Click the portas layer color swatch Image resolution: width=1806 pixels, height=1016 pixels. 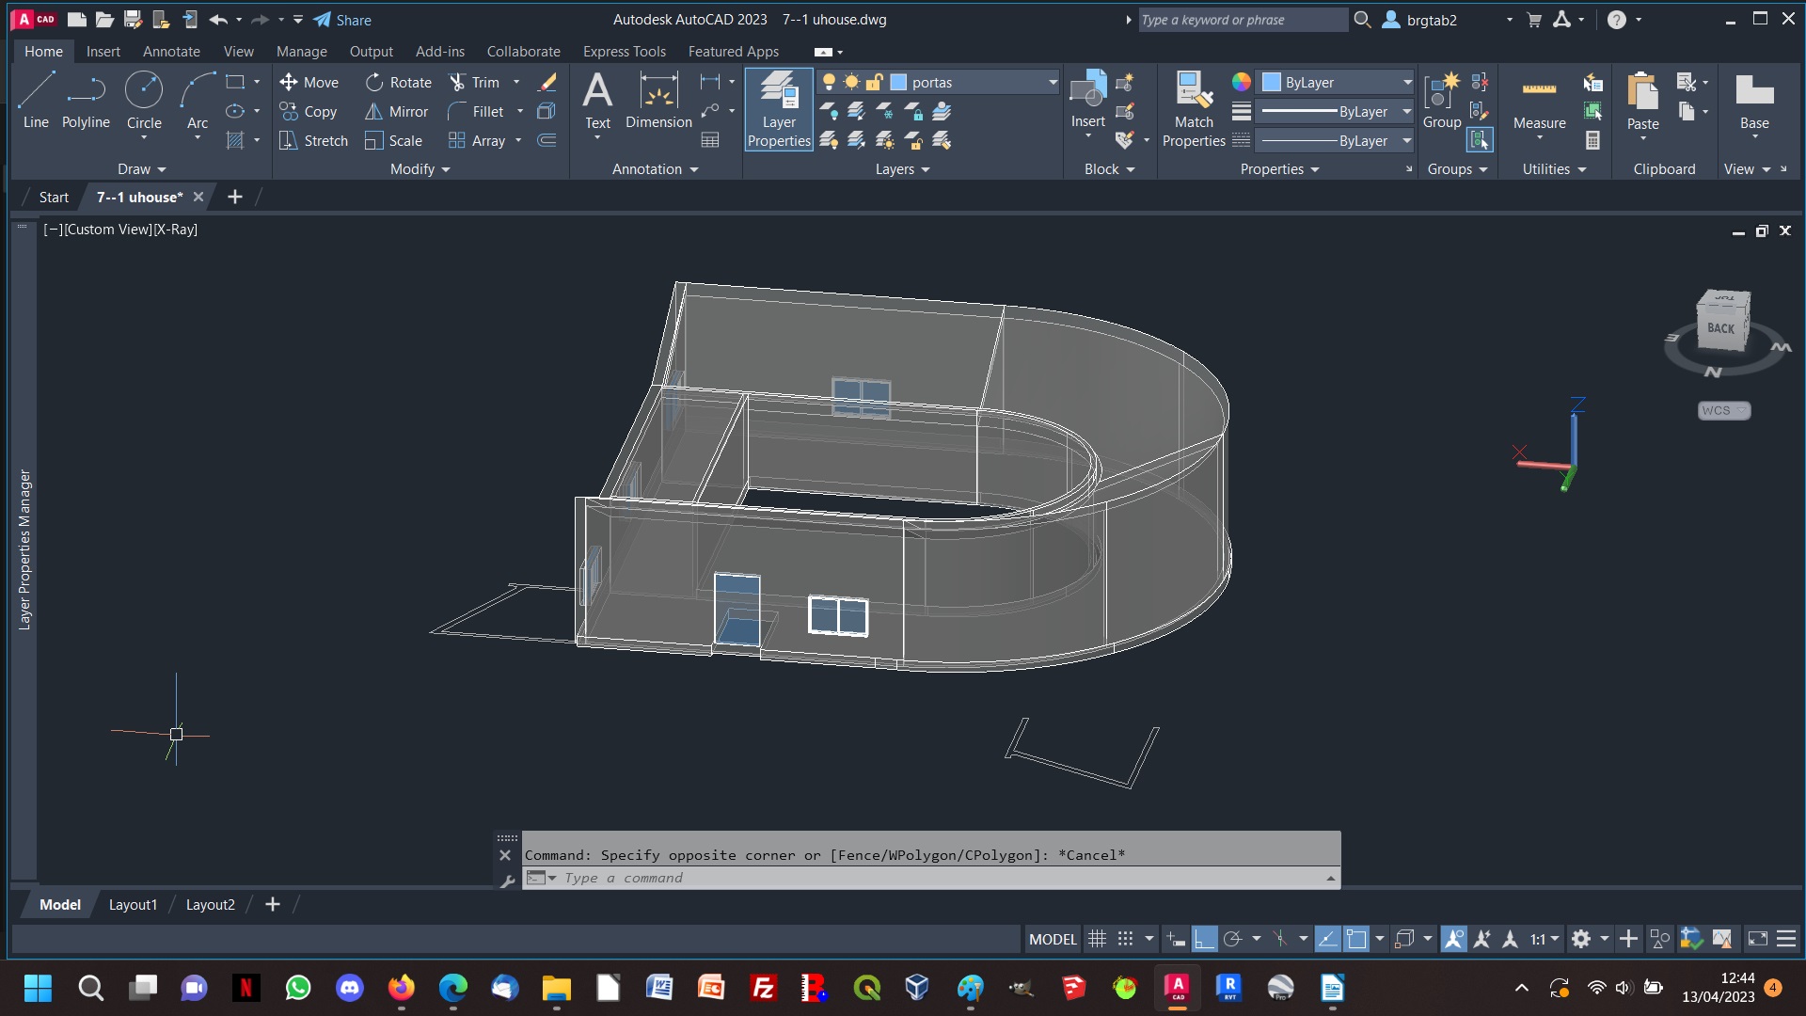[898, 83]
